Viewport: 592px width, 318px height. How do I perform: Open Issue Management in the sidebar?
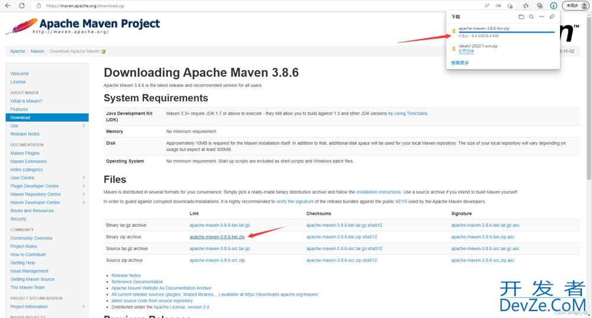[30, 271]
